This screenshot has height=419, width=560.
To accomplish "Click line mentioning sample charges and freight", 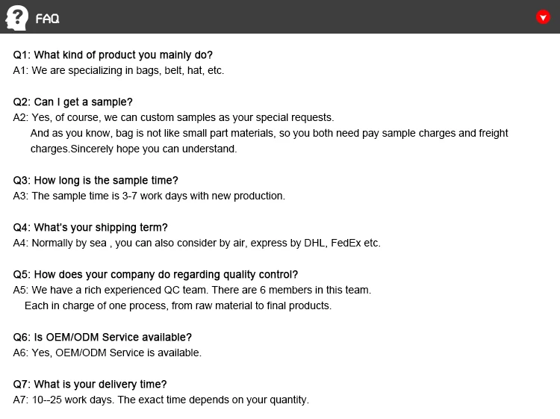I will tap(269, 133).
